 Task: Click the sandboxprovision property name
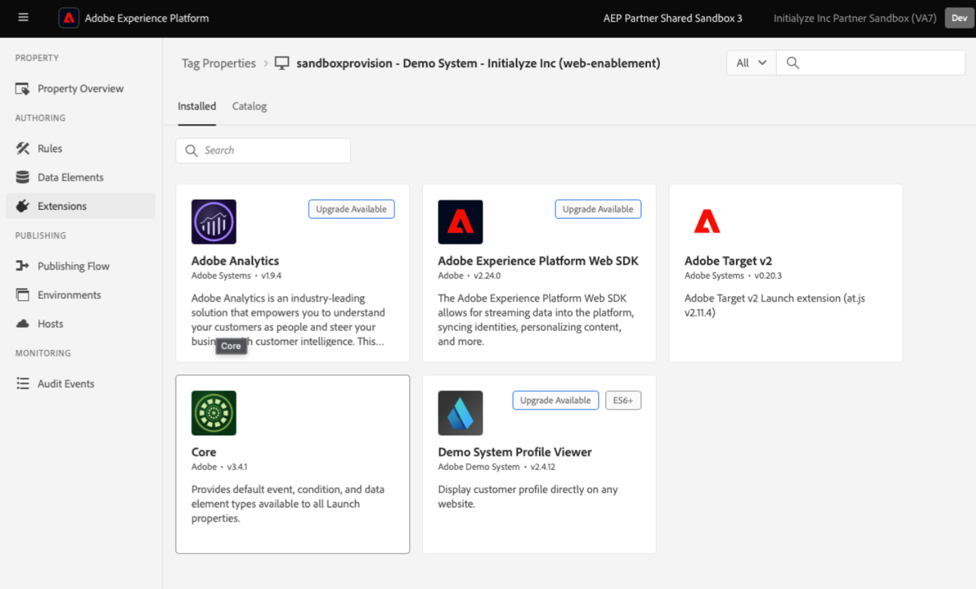click(x=478, y=63)
